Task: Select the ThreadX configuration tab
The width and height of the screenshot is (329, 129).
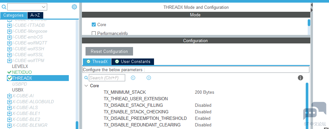Action: coord(97,61)
